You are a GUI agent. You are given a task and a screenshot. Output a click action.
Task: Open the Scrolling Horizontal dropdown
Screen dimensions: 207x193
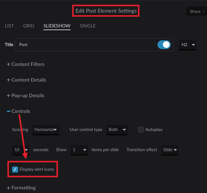click(x=46, y=130)
